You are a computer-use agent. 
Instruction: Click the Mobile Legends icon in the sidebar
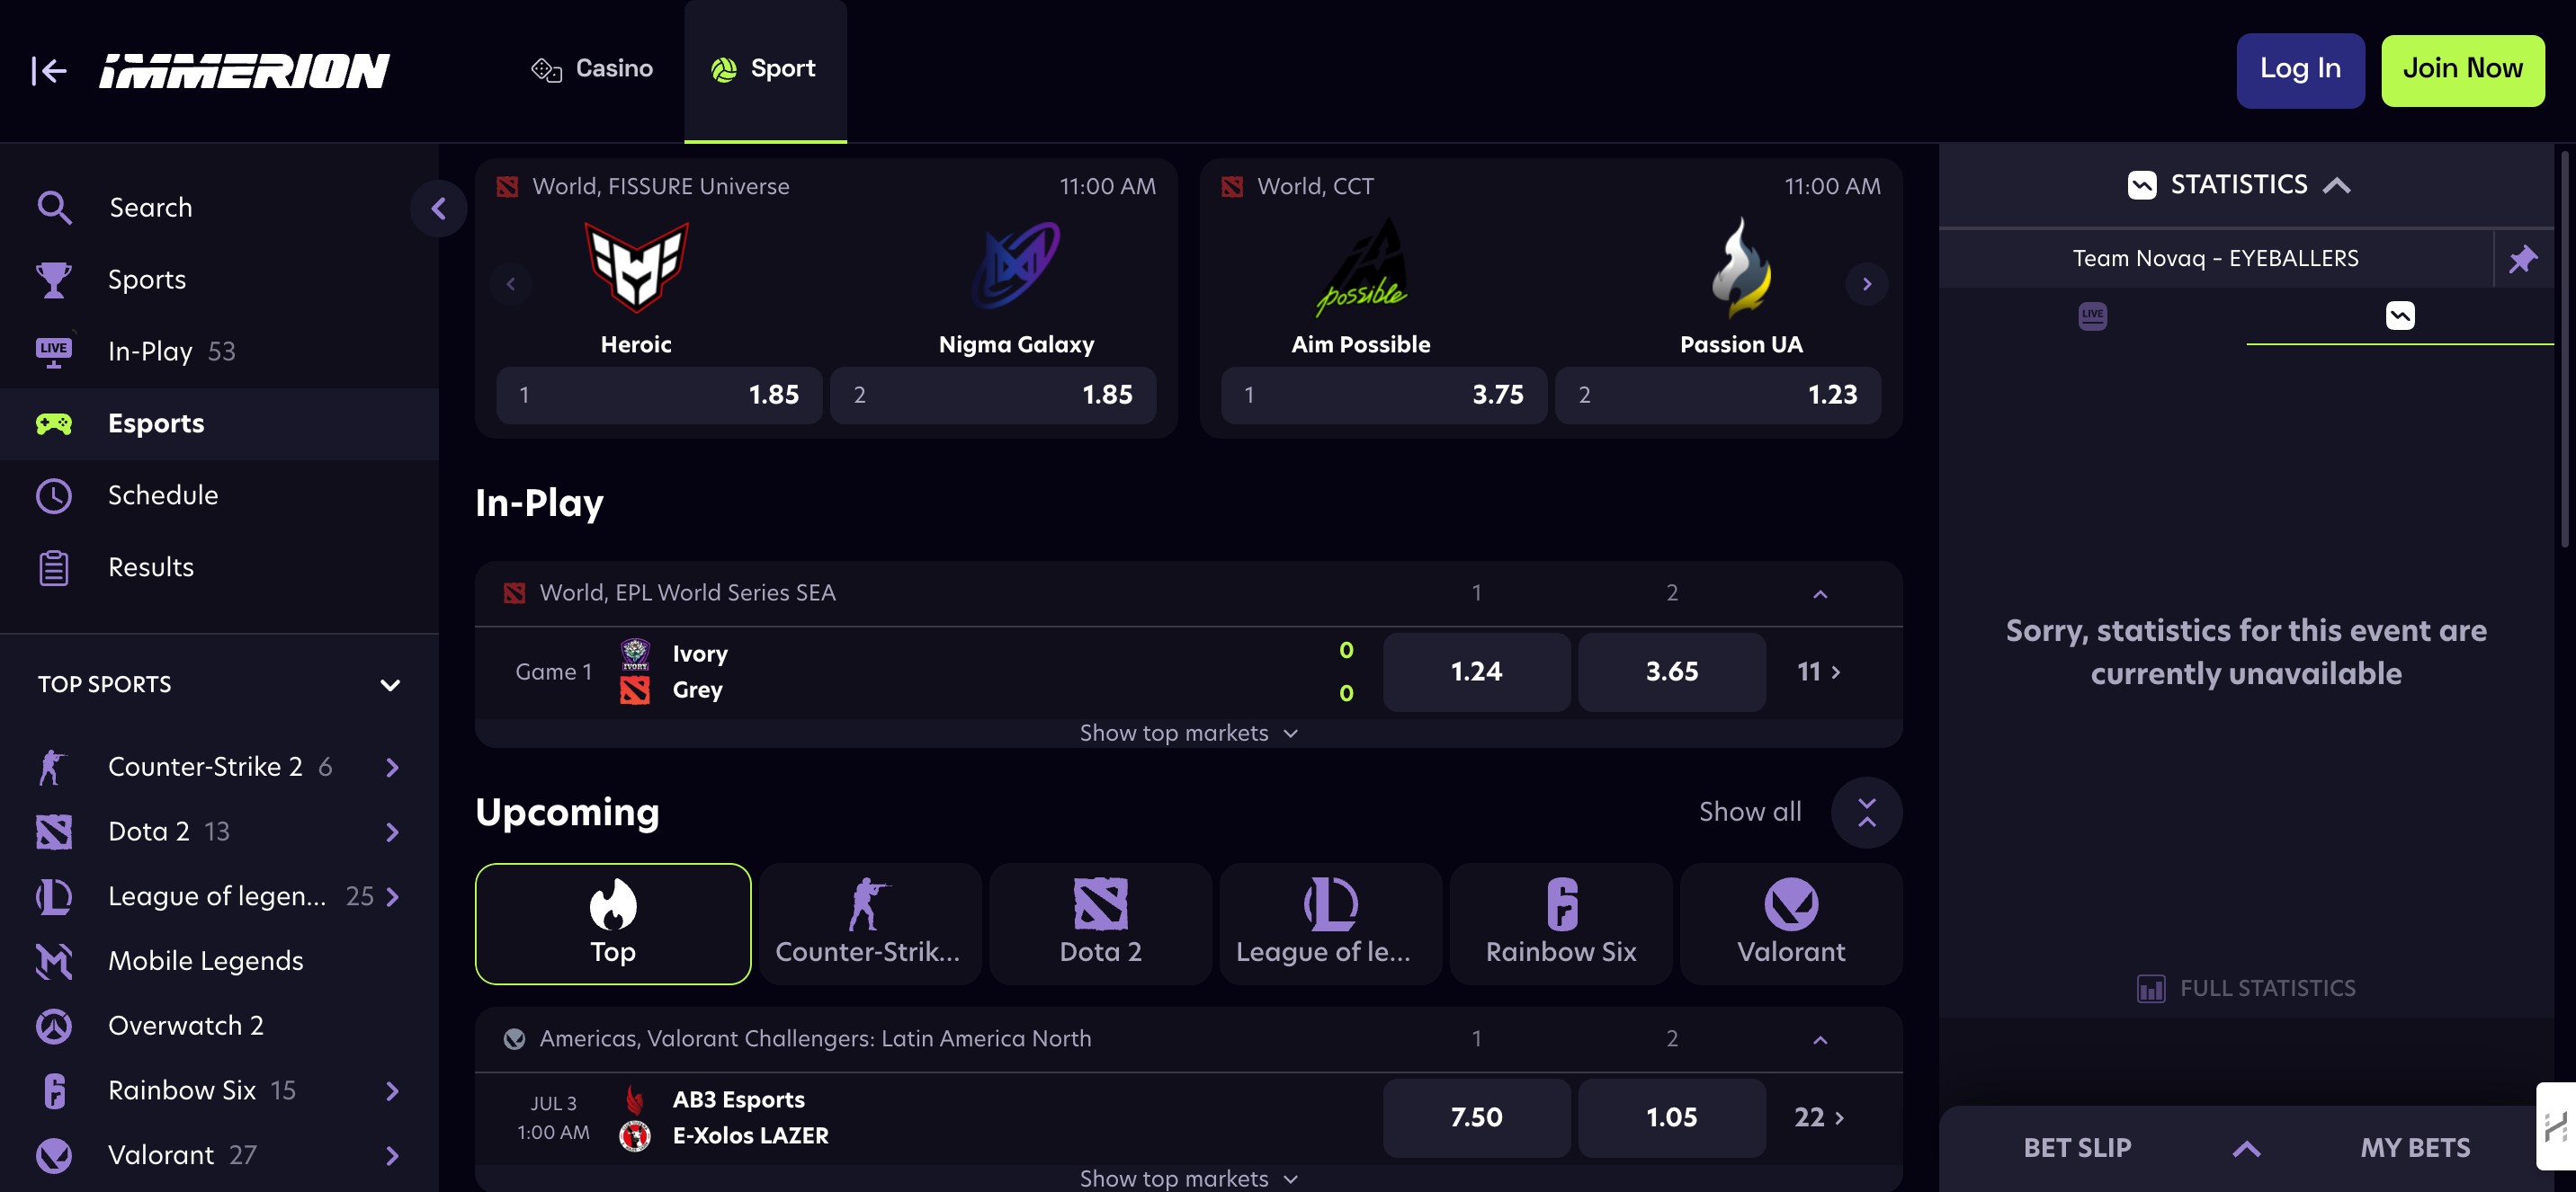coord(54,961)
